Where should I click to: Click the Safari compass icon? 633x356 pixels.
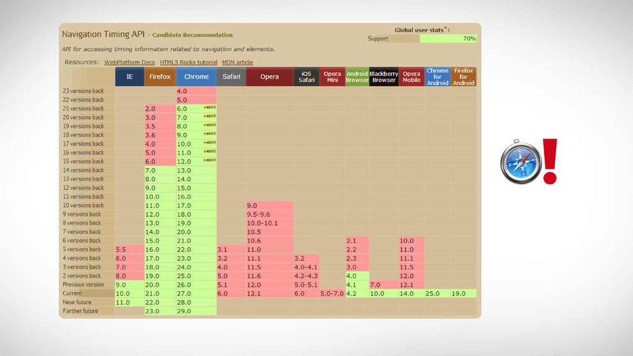520,162
